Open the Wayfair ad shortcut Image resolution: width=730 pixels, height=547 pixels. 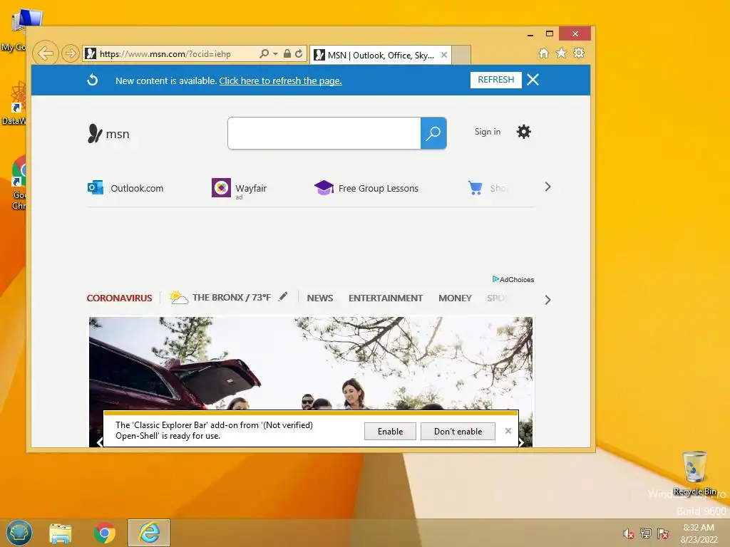pos(240,188)
